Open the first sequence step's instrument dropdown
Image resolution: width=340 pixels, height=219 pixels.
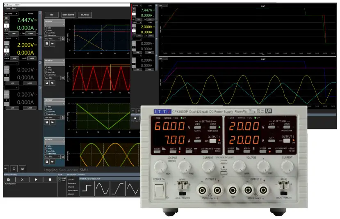tap(55, 21)
